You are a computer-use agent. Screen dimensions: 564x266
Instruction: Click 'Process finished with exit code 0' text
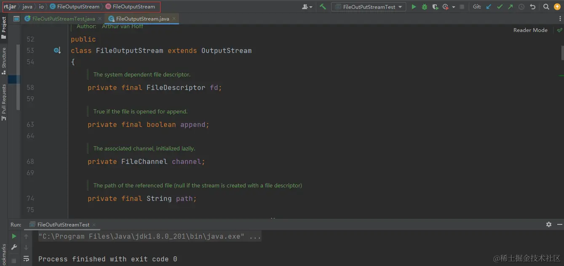(107, 259)
